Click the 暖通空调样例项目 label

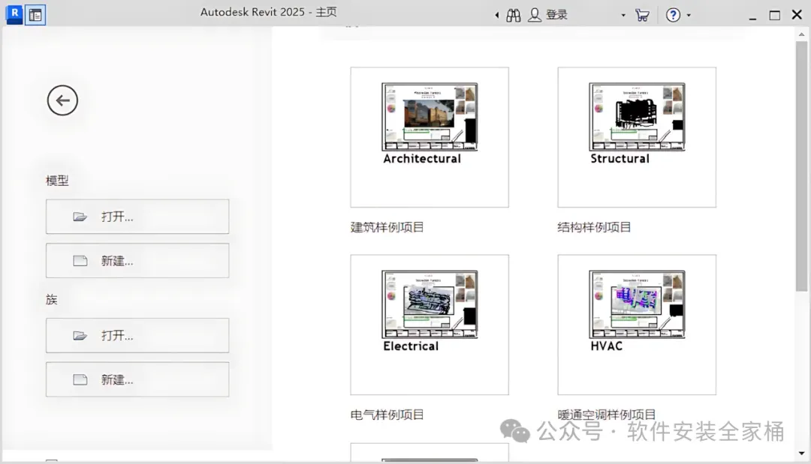tap(606, 415)
